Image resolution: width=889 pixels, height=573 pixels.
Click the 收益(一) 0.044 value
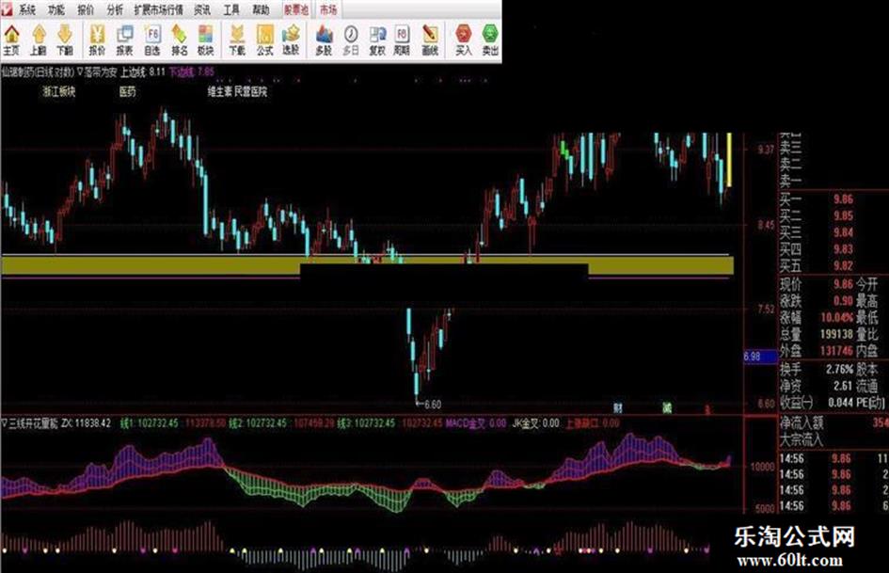(x=841, y=403)
